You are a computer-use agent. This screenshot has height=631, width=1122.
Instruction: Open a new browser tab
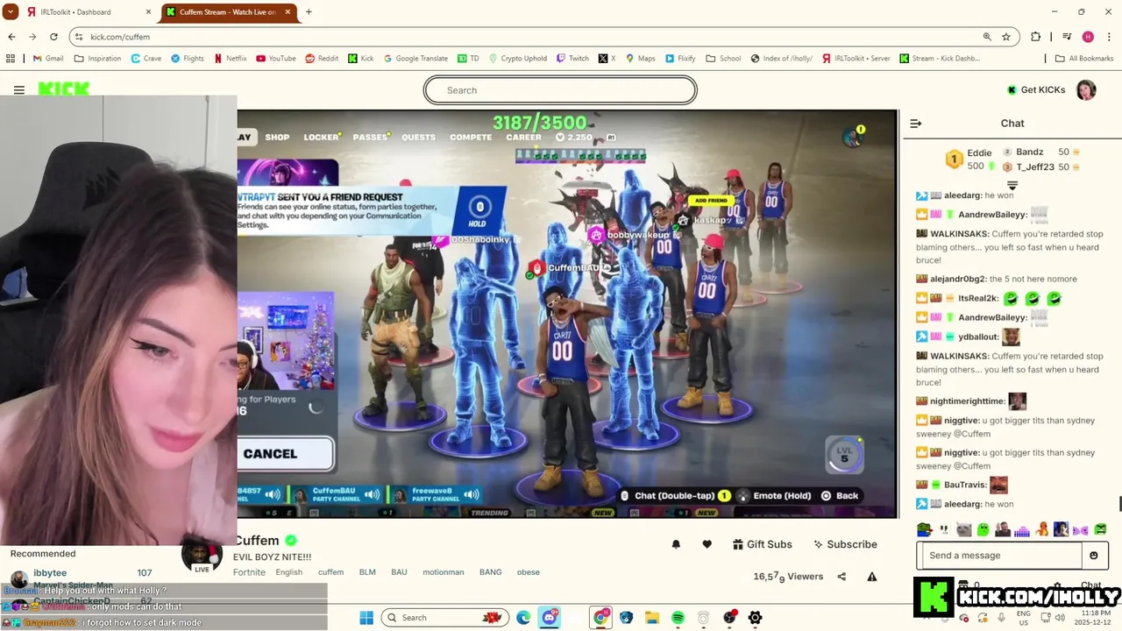309,12
